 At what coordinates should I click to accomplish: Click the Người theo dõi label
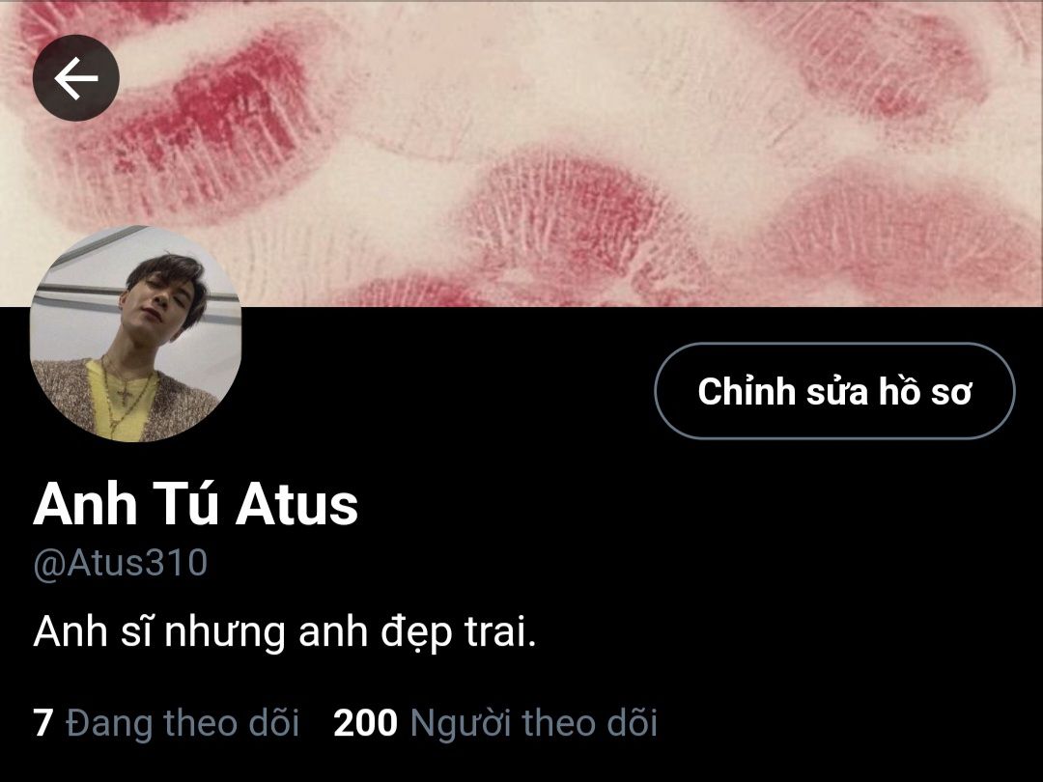[x=534, y=723]
